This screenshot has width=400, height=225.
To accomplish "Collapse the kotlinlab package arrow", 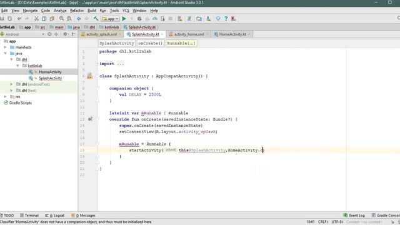I will tap(17, 66).
